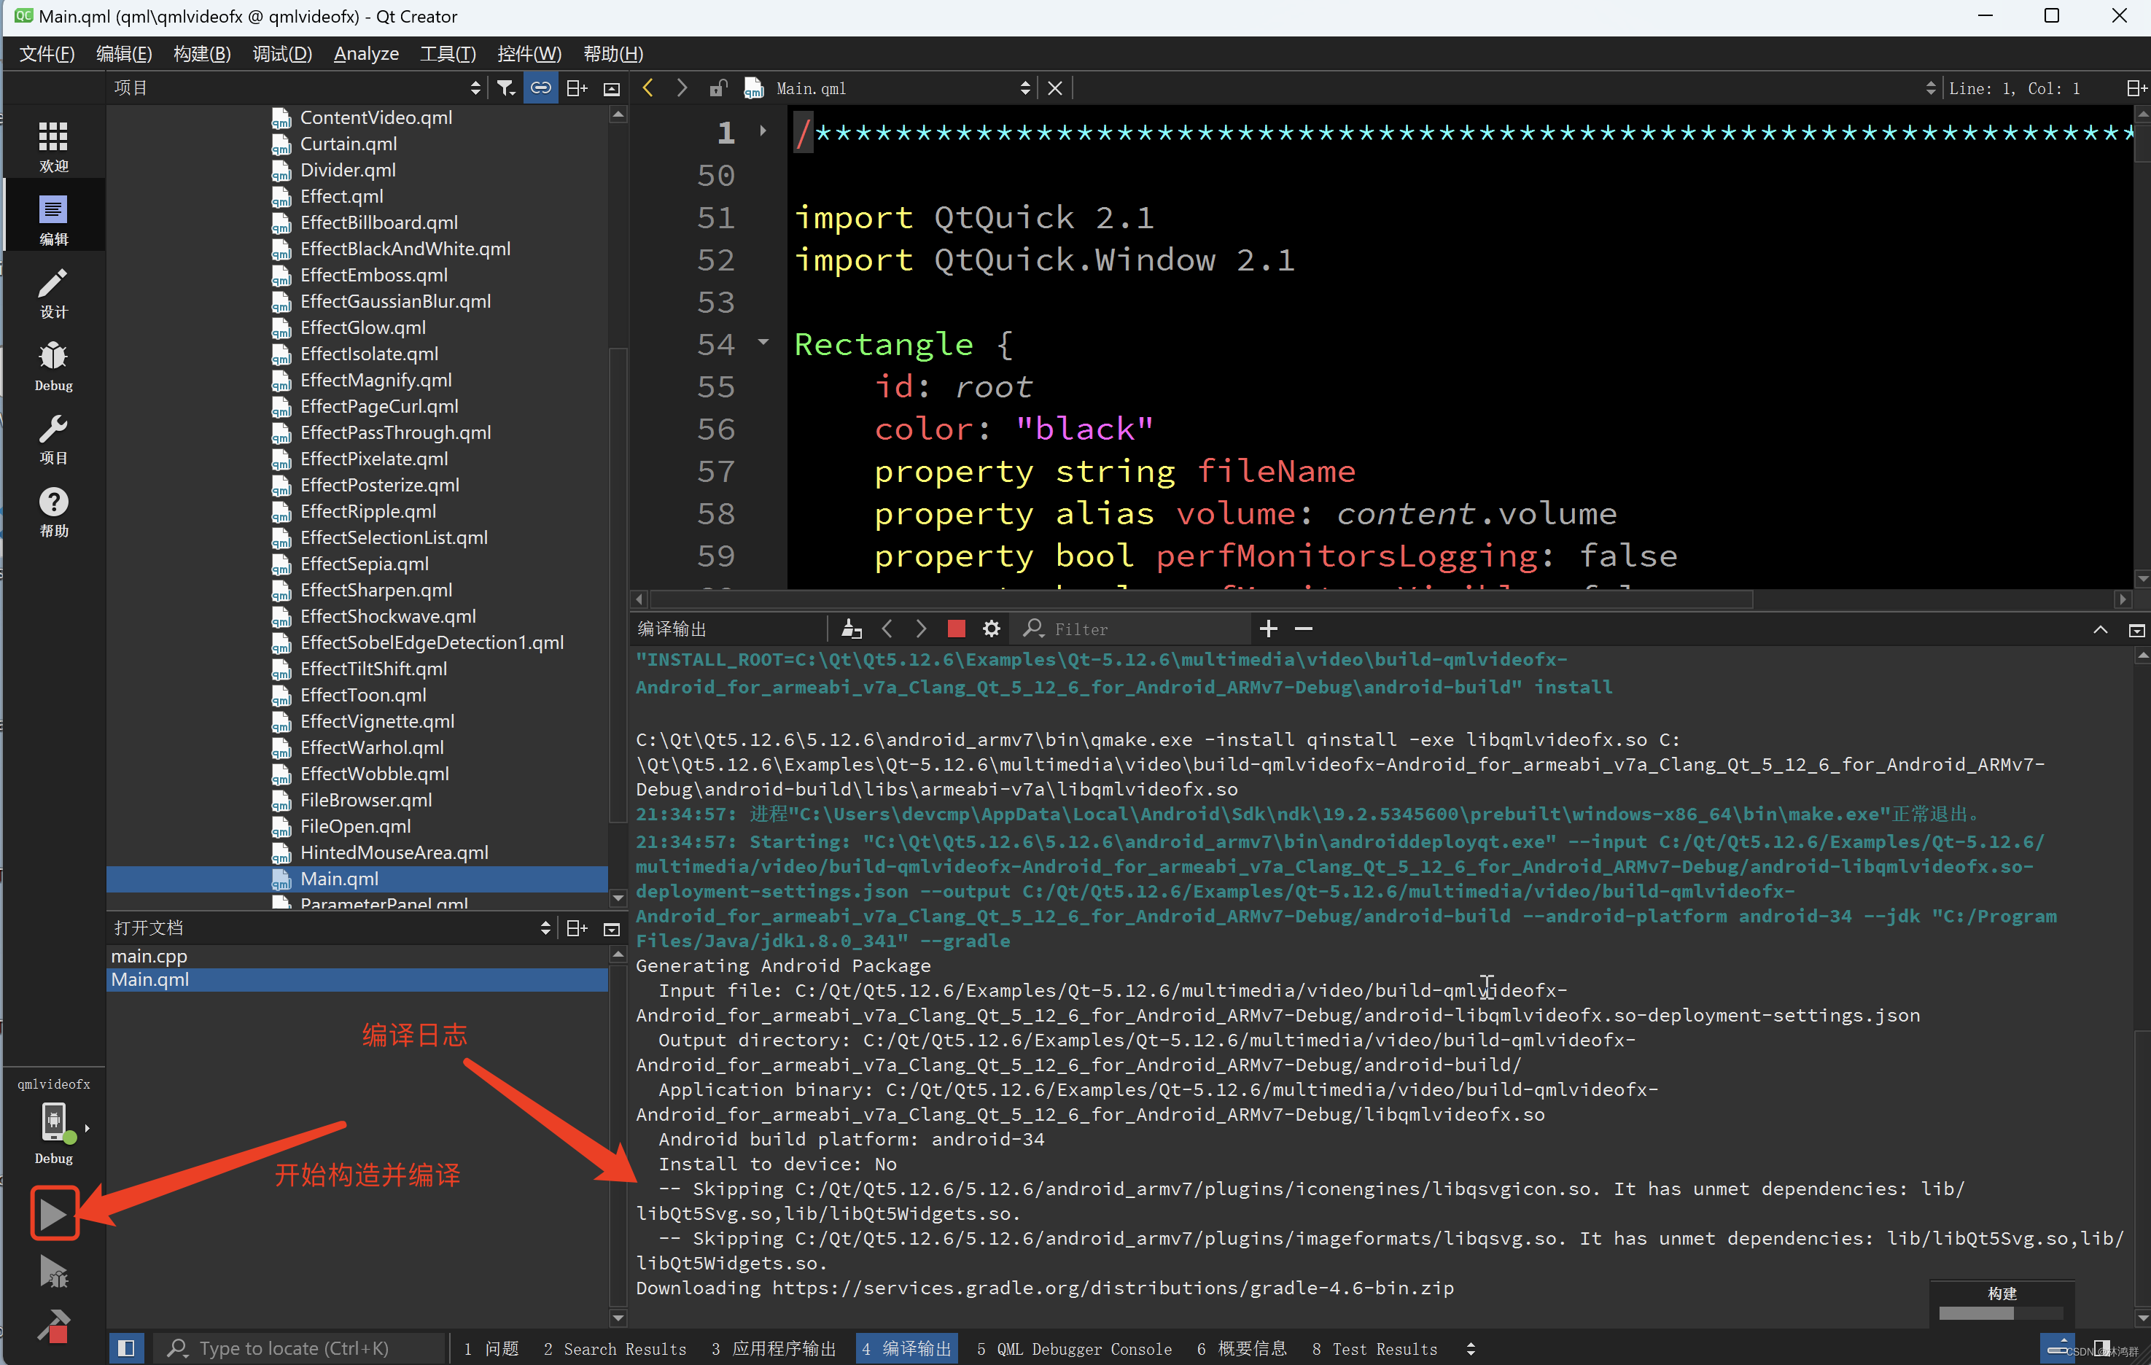This screenshot has width=2151, height=1365.
Task: Maximize the compile output pane
Action: [2136, 630]
